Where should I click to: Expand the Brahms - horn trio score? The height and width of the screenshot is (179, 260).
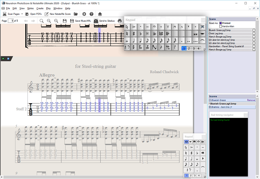pyautogui.click(x=210, y=107)
